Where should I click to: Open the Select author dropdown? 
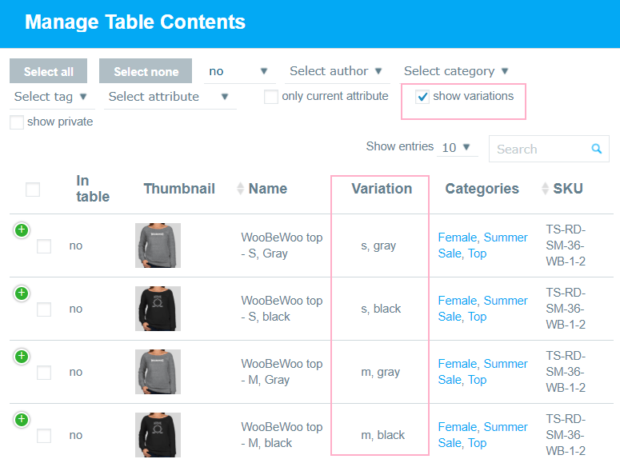point(337,71)
